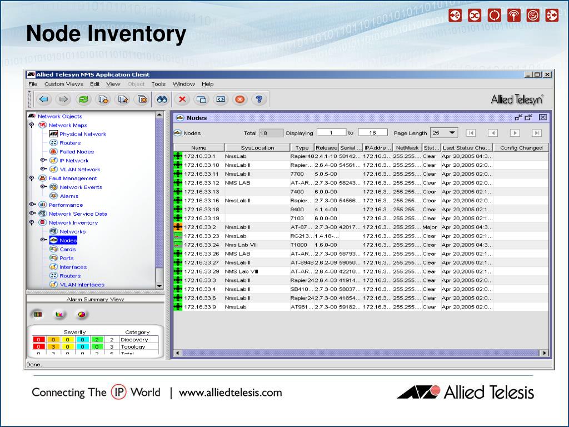Open the Custom Views menu
569x427 pixels.
point(64,85)
